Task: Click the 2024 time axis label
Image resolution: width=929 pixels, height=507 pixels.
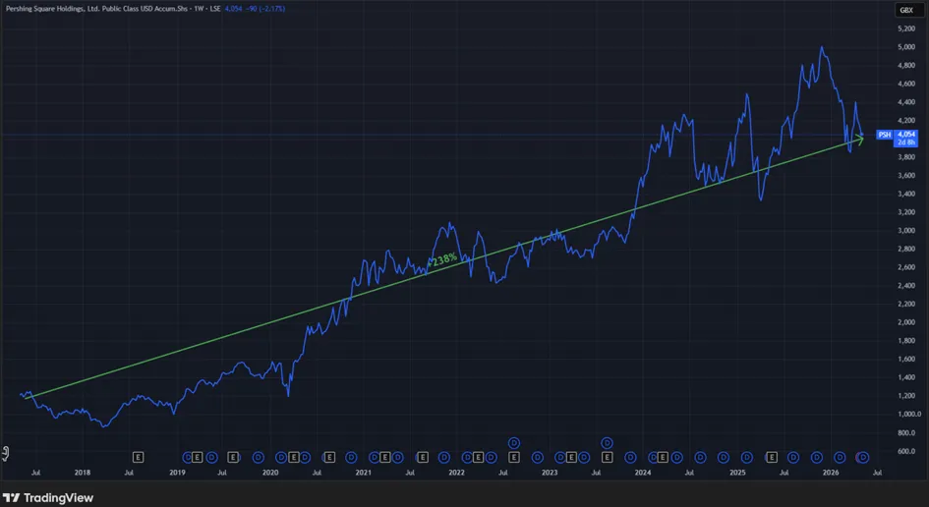Action: pyautogui.click(x=643, y=473)
